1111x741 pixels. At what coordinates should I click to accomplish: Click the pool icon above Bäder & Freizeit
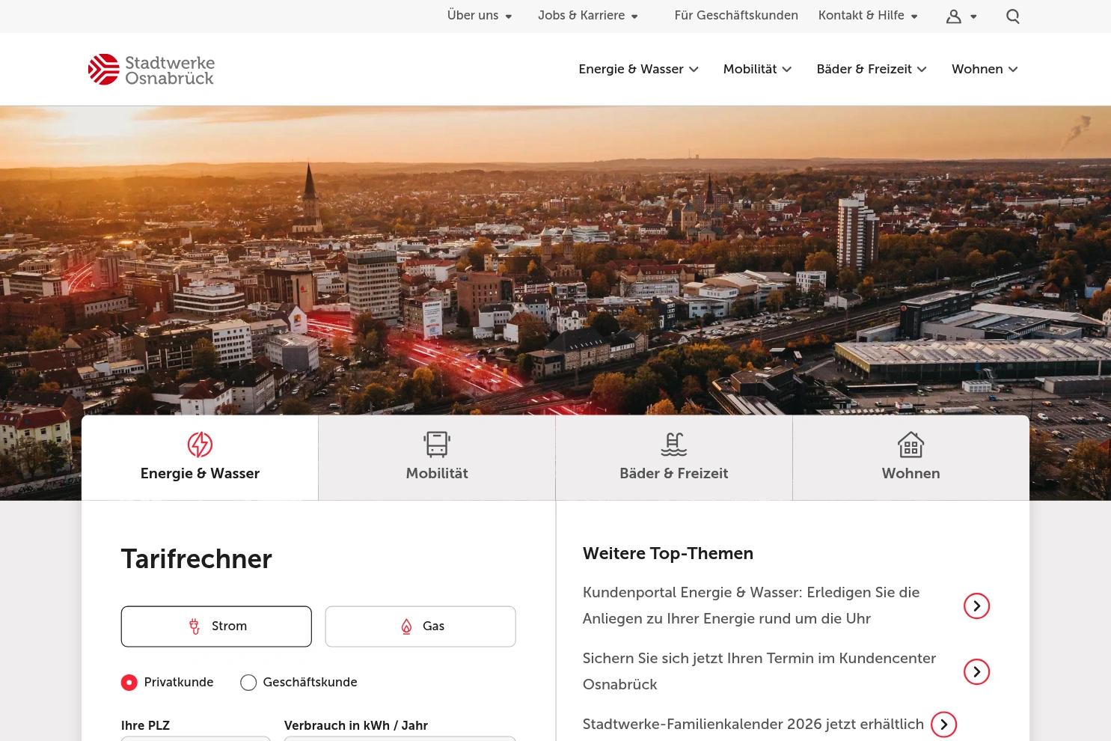[673, 444]
